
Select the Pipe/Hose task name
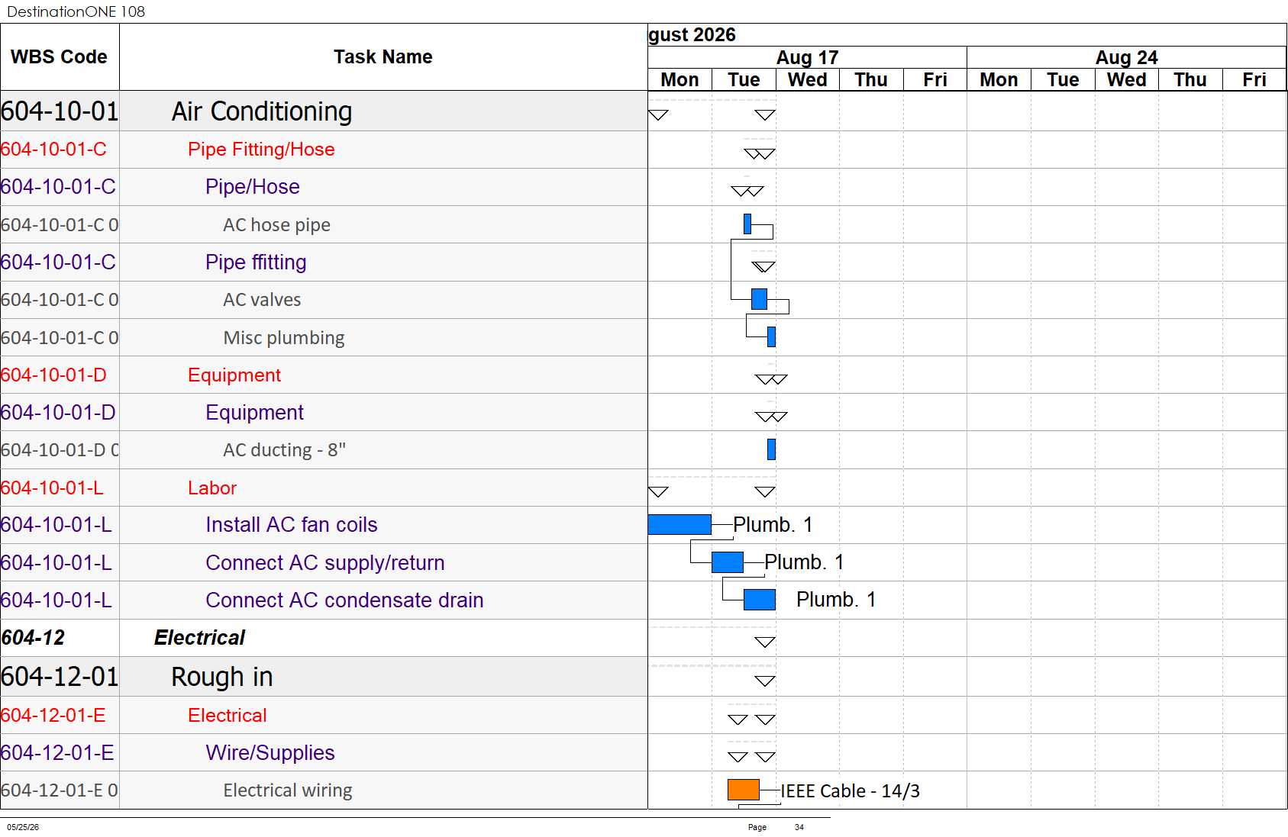coord(253,187)
